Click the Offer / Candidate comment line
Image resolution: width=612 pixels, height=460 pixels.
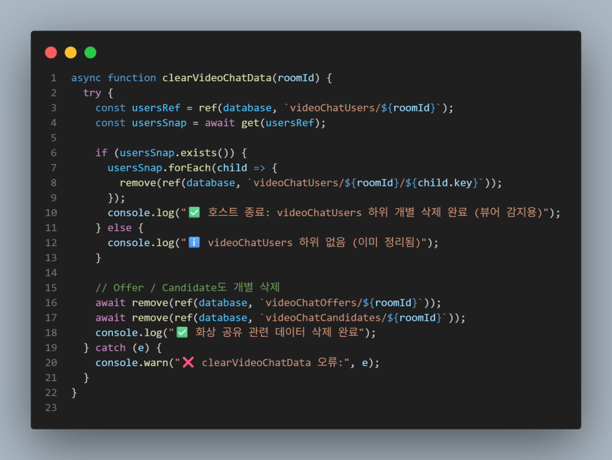pyautogui.click(x=188, y=287)
